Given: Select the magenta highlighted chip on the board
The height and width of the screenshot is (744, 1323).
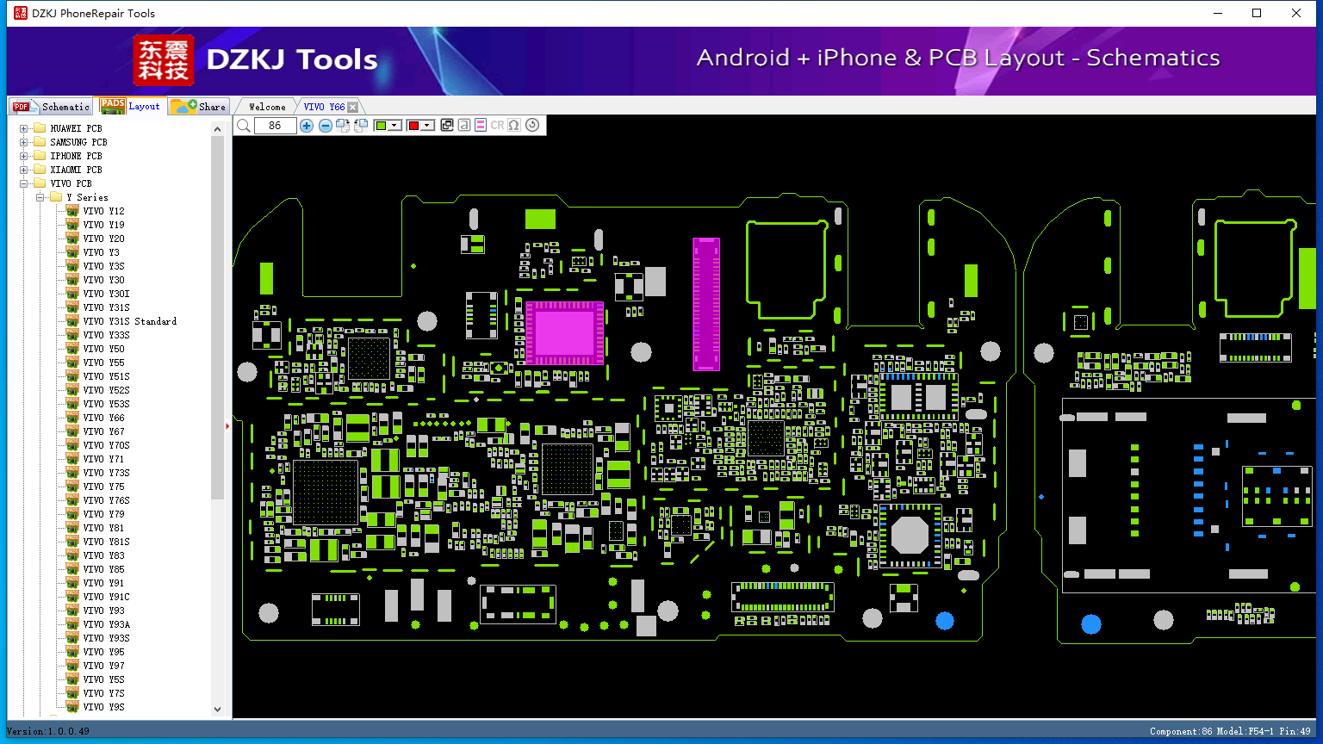Looking at the screenshot, I should 564,332.
